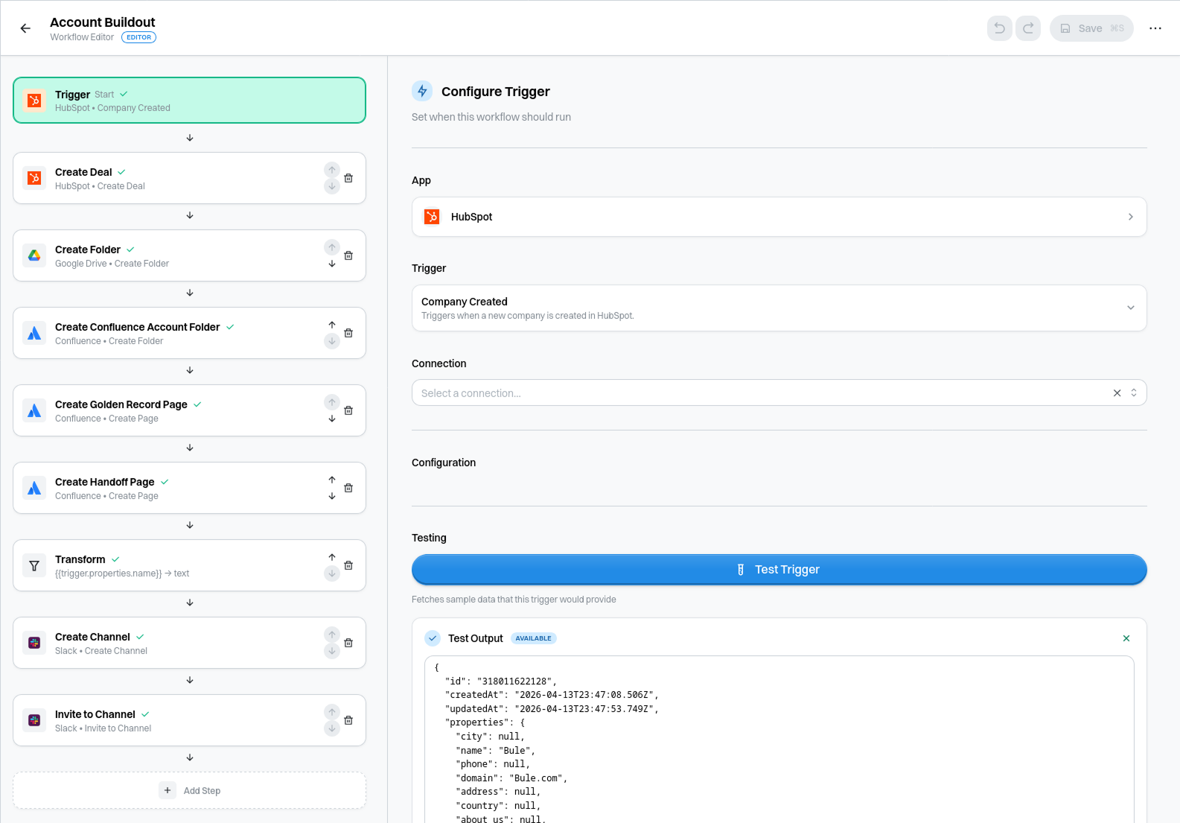Clear the connection selection with X
The height and width of the screenshot is (823, 1180).
pos(1117,393)
